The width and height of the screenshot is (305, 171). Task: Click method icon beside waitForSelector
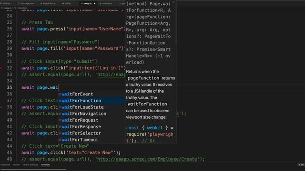point(60,133)
